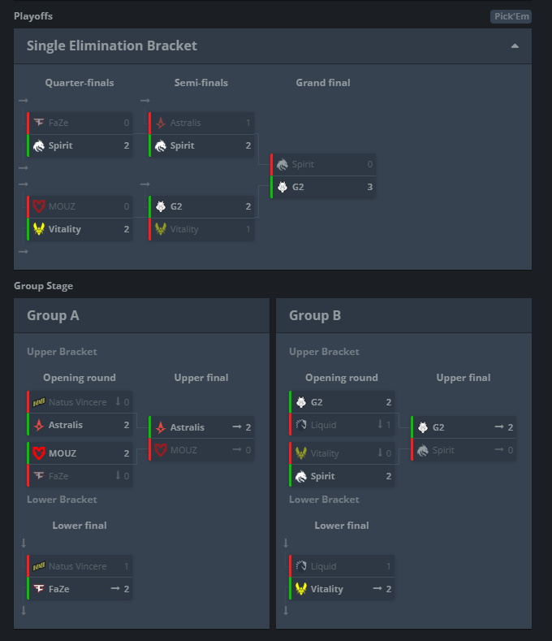Click down arrow below Group B Lower final match
552x641 pixels.
pyautogui.click(x=286, y=610)
